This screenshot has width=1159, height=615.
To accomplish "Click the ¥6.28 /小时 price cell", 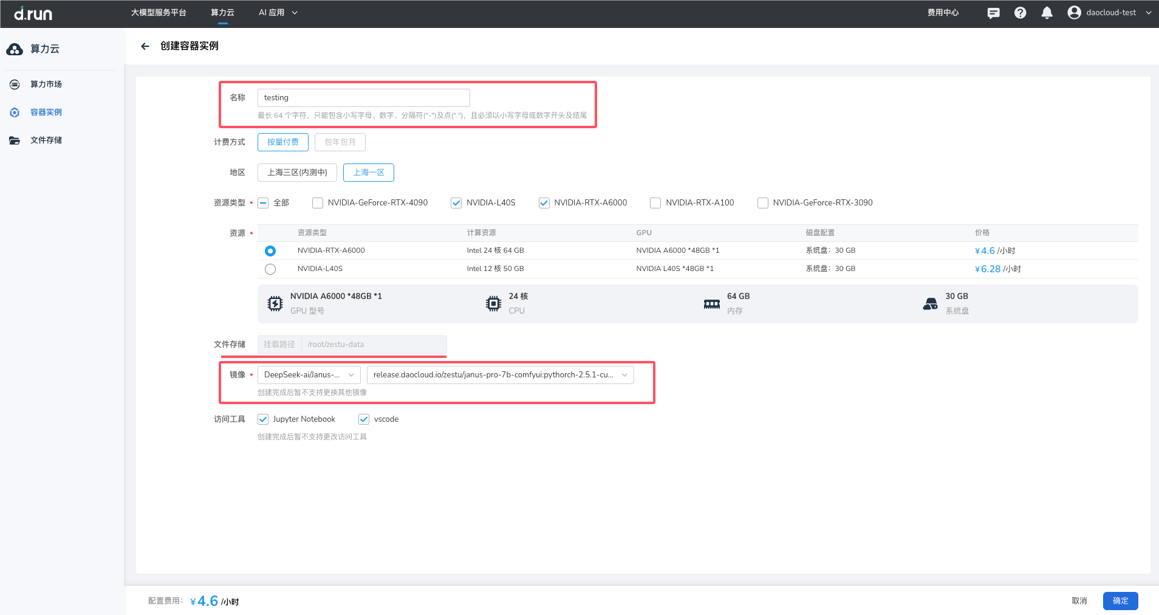I will [x=997, y=269].
